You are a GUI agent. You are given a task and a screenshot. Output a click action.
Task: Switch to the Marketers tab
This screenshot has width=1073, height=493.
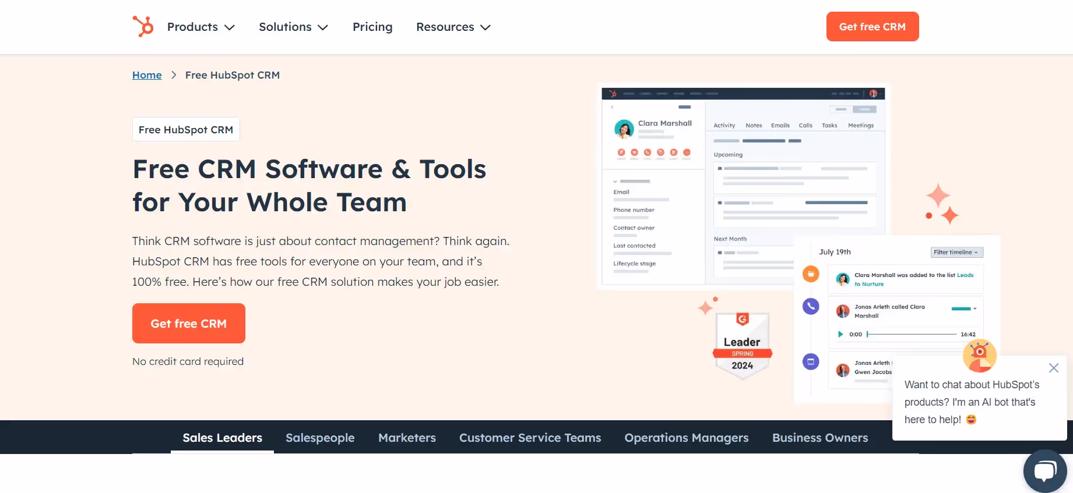click(x=407, y=438)
